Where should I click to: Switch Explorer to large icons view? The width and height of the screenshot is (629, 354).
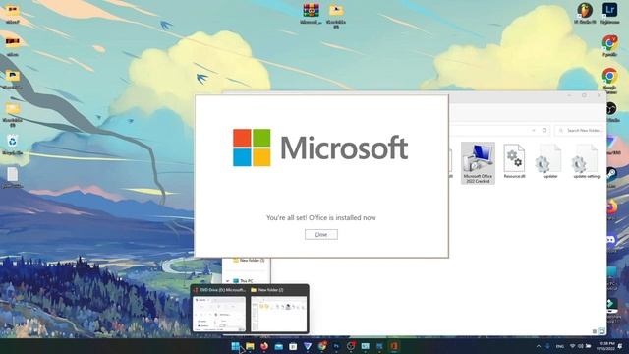[x=601, y=331]
